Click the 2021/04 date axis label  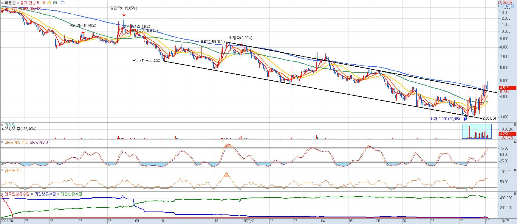7,221
